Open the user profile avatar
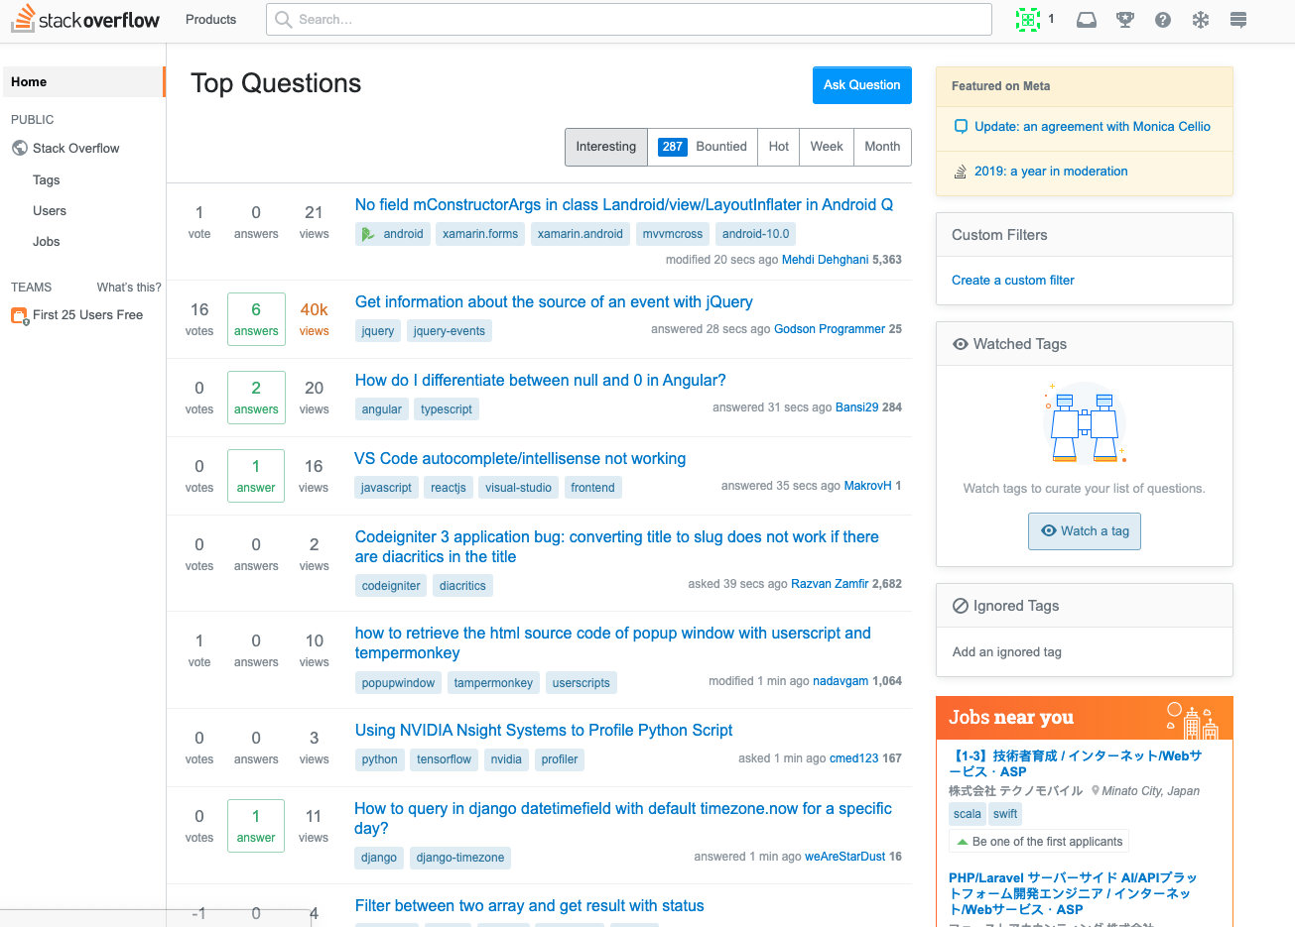The height and width of the screenshot is (927, 1295). coord(1027,19)
